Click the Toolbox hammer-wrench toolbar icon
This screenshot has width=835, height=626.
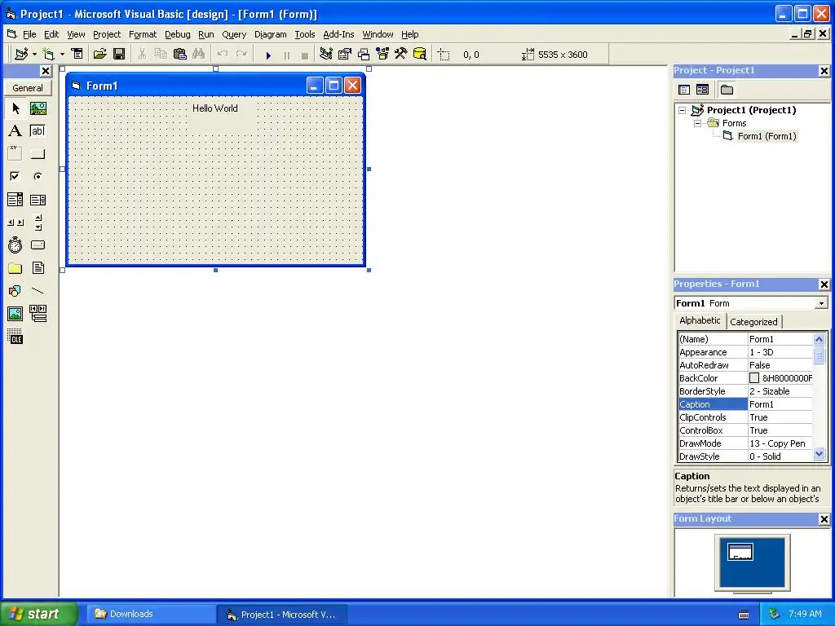click(x=400, y=55)
